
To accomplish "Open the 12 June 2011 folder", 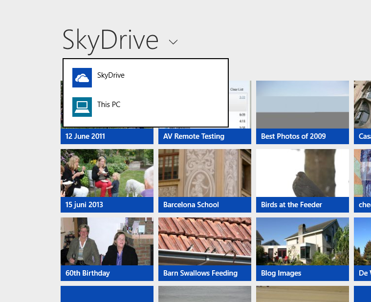I will click(x=107, y=136).
